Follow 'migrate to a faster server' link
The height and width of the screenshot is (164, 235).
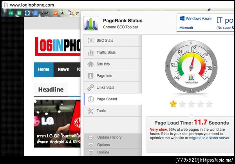(210, 138)
